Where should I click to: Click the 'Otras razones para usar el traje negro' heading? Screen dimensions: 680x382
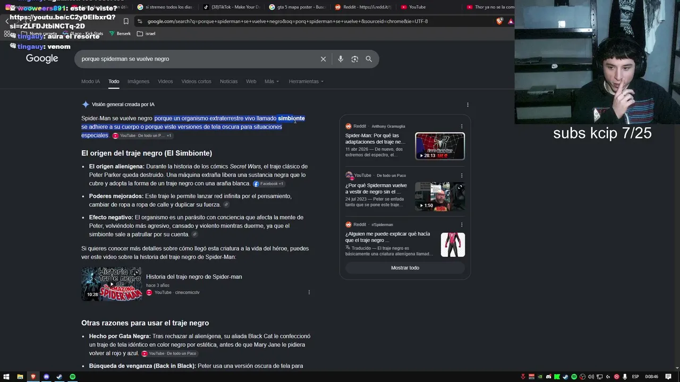[145, 323]
